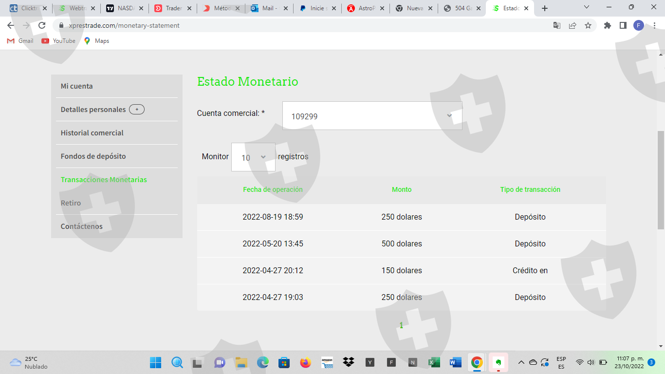Select the Crédito en transaction type cell
Screen dimensions: 665x374
click(x=530, y=271)
